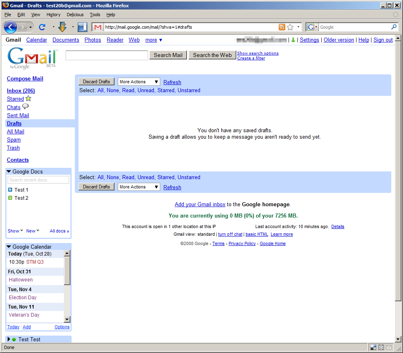Click the download arrow toolbar icon
The width and height of the screenshot is (403, 353).
62,27
